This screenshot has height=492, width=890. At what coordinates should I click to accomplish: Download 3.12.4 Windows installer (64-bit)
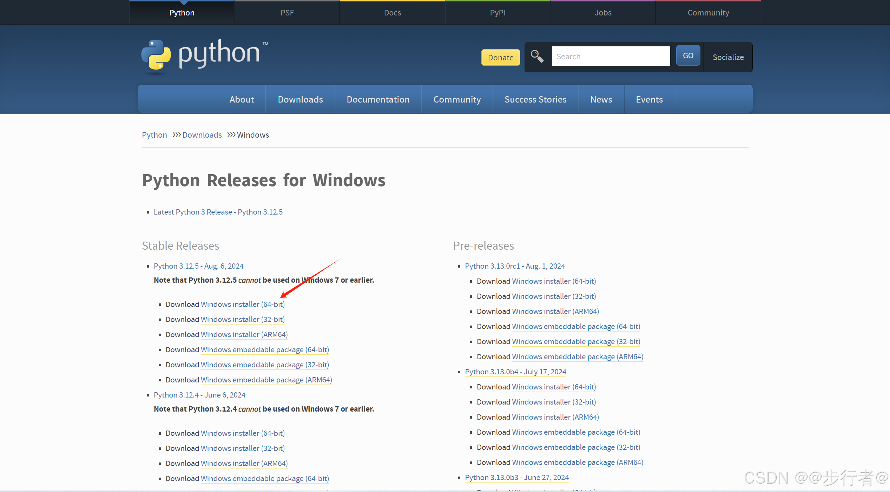[x=243, y=433]
